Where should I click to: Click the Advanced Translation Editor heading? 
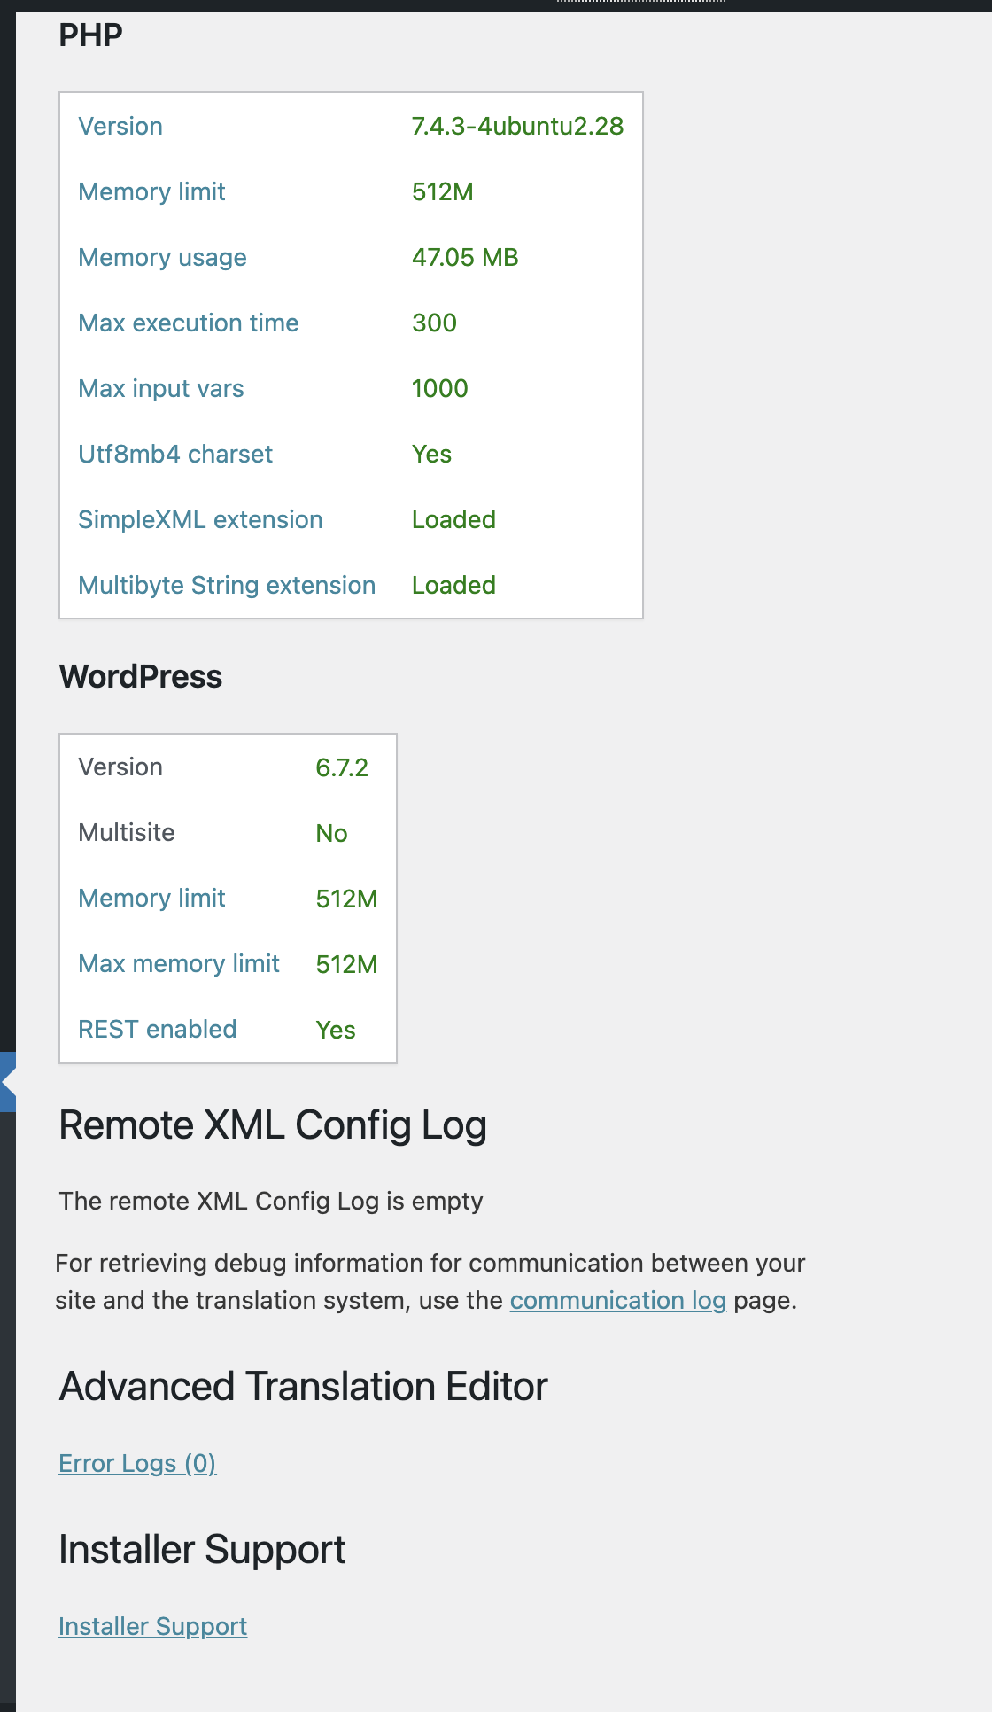[304, 1386]
